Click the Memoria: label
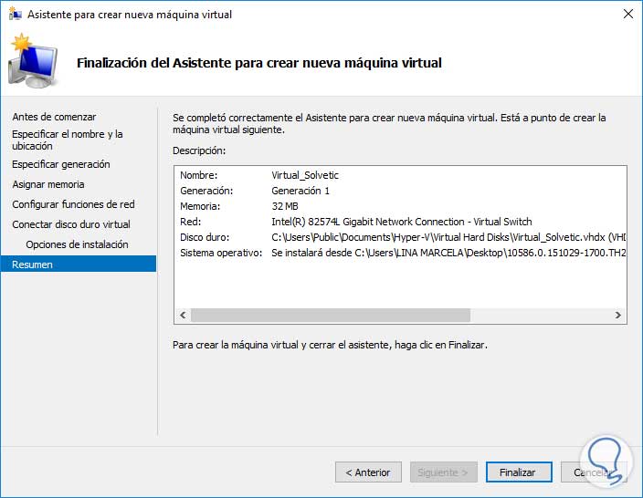 [x=200, y=206]
